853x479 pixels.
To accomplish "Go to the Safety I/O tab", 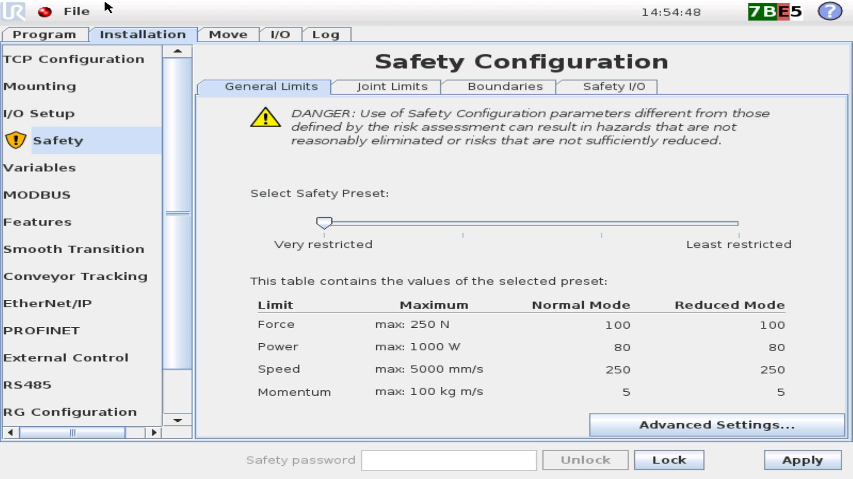I will click(614, 86).
